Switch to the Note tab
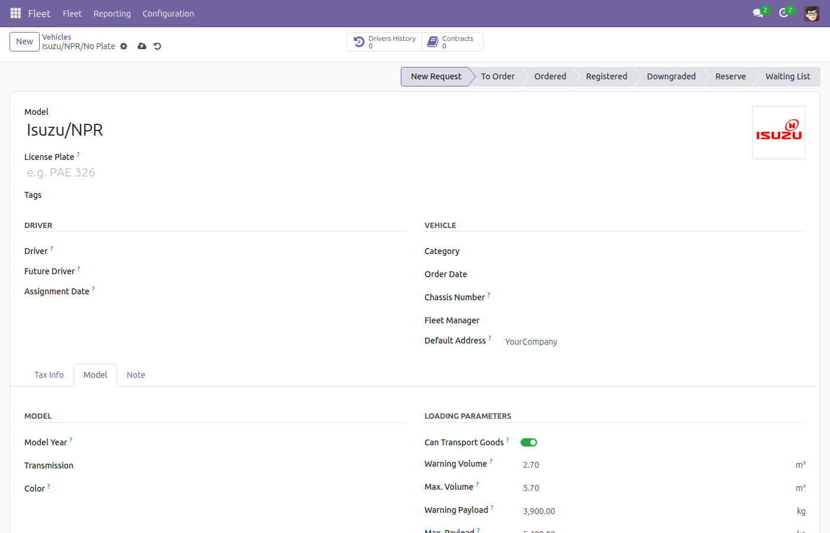The width and height of the screenshot is (830, 533). pyautogui.click(x=136, y=375)
